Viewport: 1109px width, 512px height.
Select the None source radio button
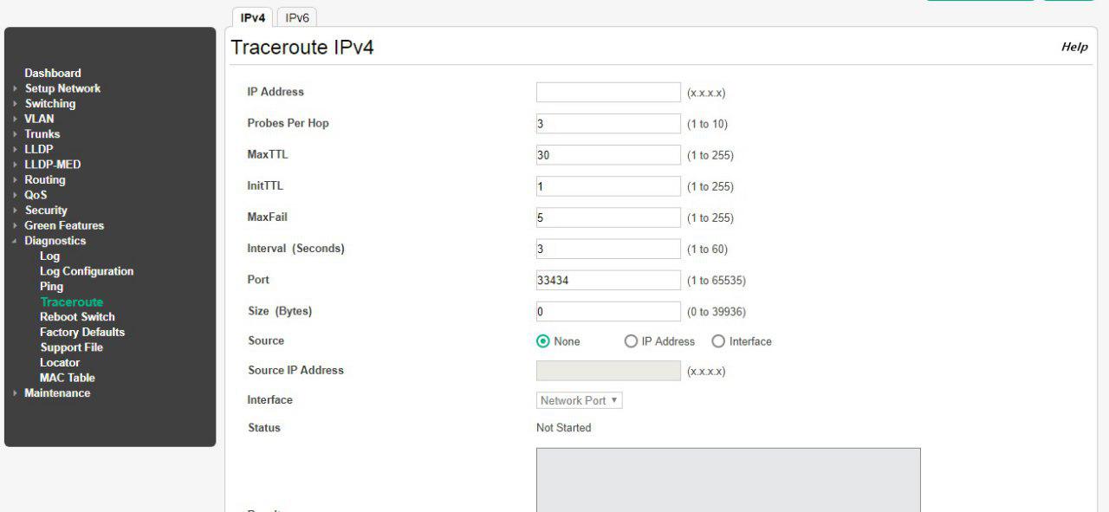pos(543,341)
